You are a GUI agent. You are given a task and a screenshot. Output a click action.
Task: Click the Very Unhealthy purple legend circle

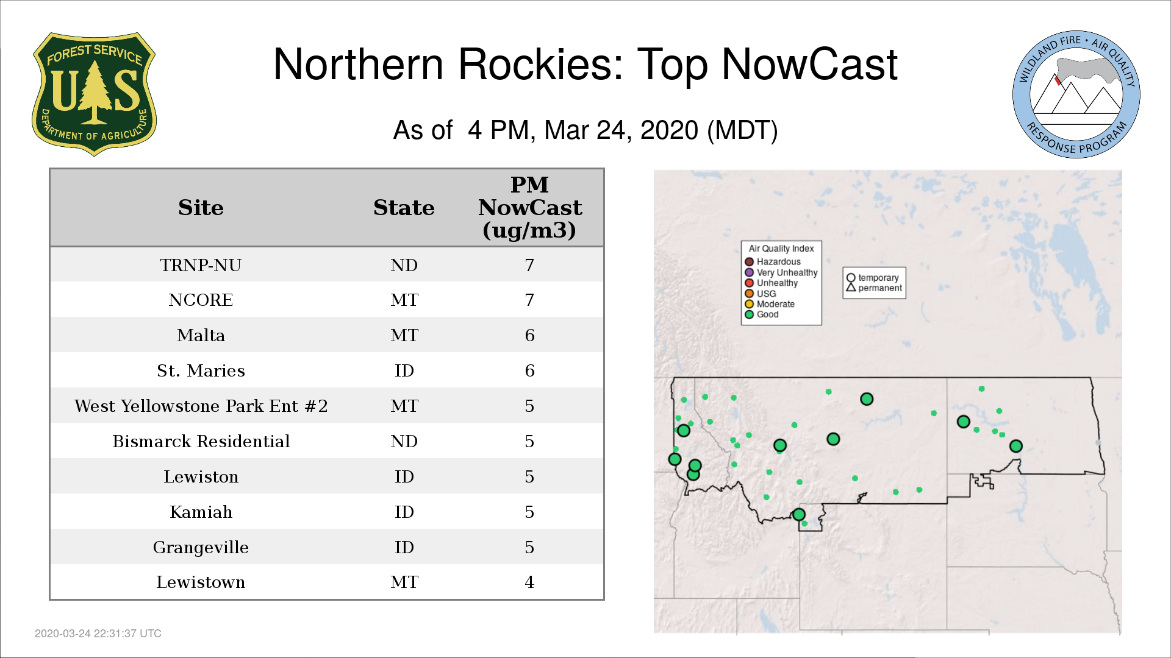pos(749,272)
